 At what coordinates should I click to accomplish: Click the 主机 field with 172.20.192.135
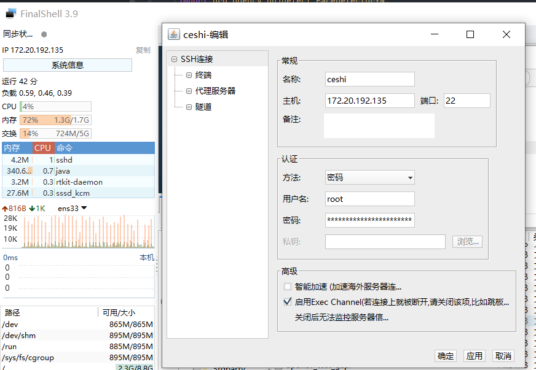click(370, 101)
